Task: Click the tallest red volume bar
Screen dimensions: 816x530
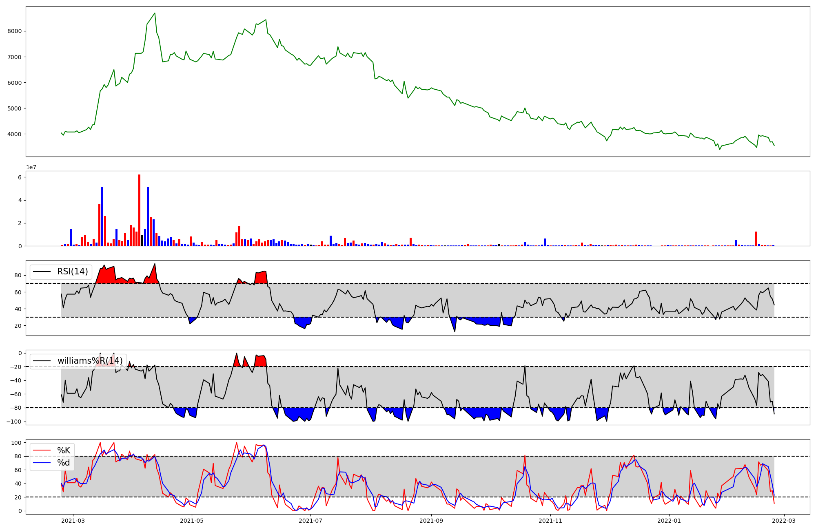Action: (139, 210)
